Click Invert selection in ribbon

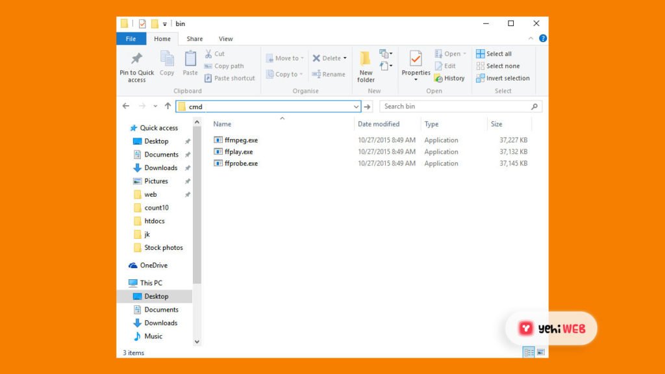point(503,79)
